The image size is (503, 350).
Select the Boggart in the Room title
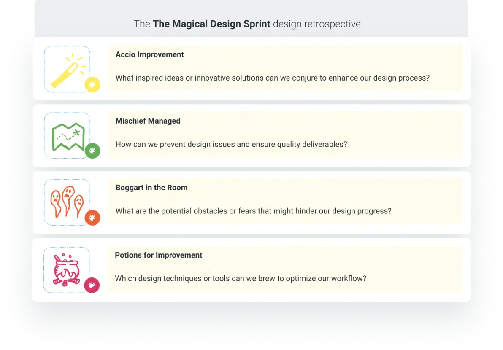151,188
